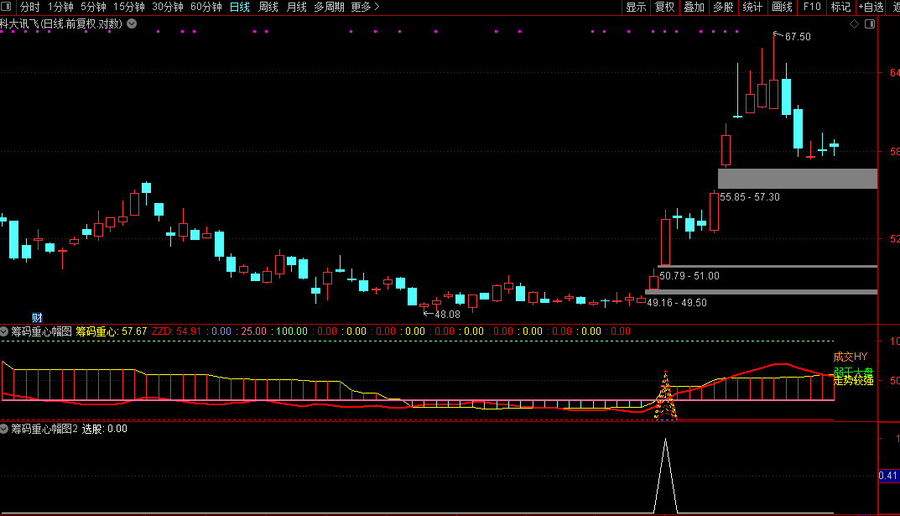Viewport: 900px width, 516px height.
Task: Select the 日线 daily tab
Action: tap(239, 7)
